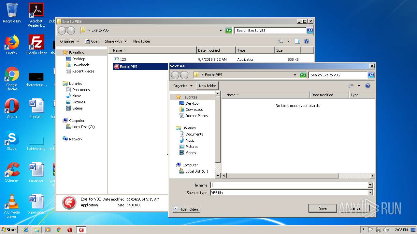Click the File name input field

click(x=289, y=185)
